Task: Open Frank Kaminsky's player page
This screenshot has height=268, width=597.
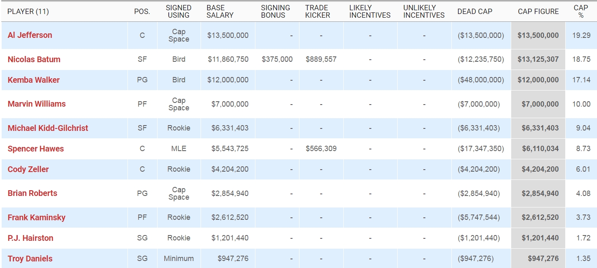Action: [x=37, y=217]
